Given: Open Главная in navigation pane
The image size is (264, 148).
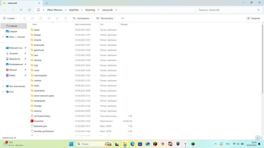Looking at the screenshot, I should coord(14,26).
